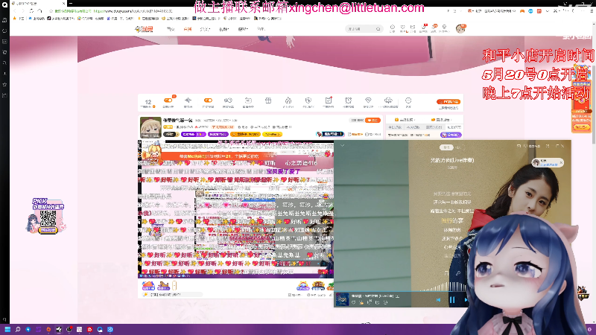Image resolution: width=596 pixels, height=335 pixels.
Task: Open the diamond icon in activity icon row
Action: pyautogui.click(x=368, y=101)
